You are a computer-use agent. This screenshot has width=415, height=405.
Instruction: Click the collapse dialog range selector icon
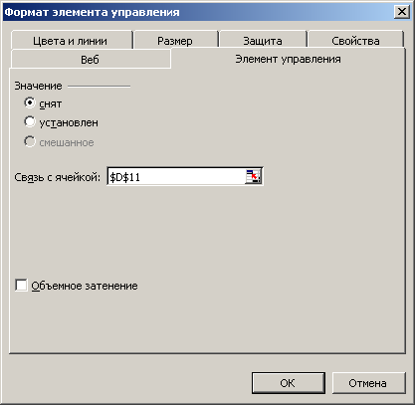click(x=254, y=176)
